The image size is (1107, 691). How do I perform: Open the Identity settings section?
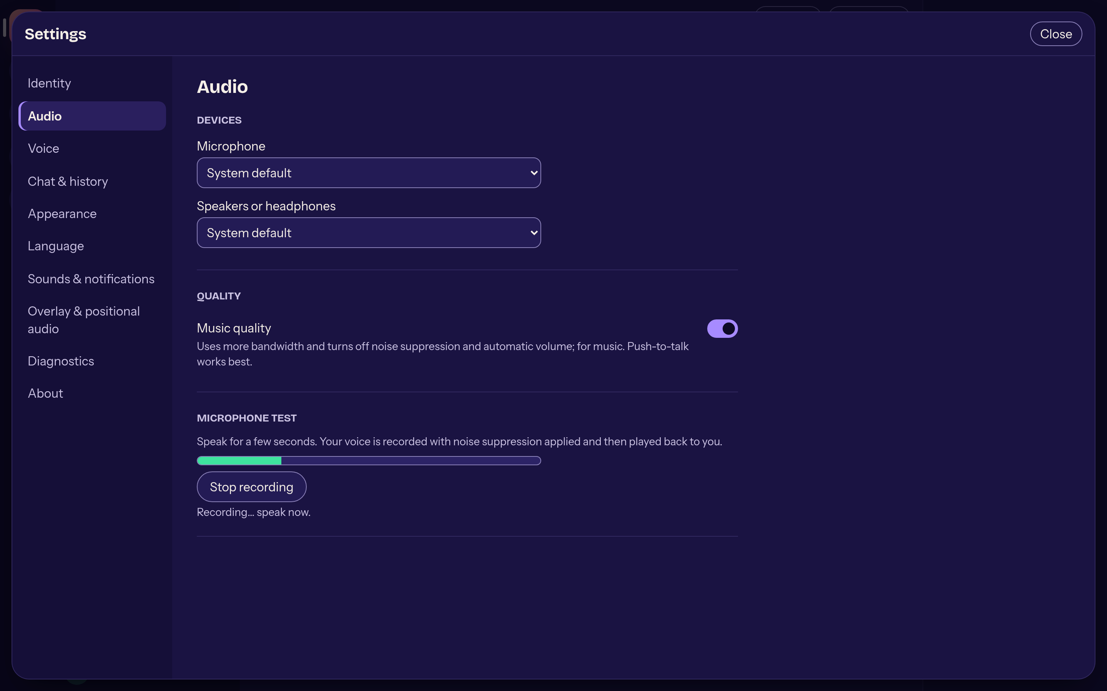[x=92, y=83]
